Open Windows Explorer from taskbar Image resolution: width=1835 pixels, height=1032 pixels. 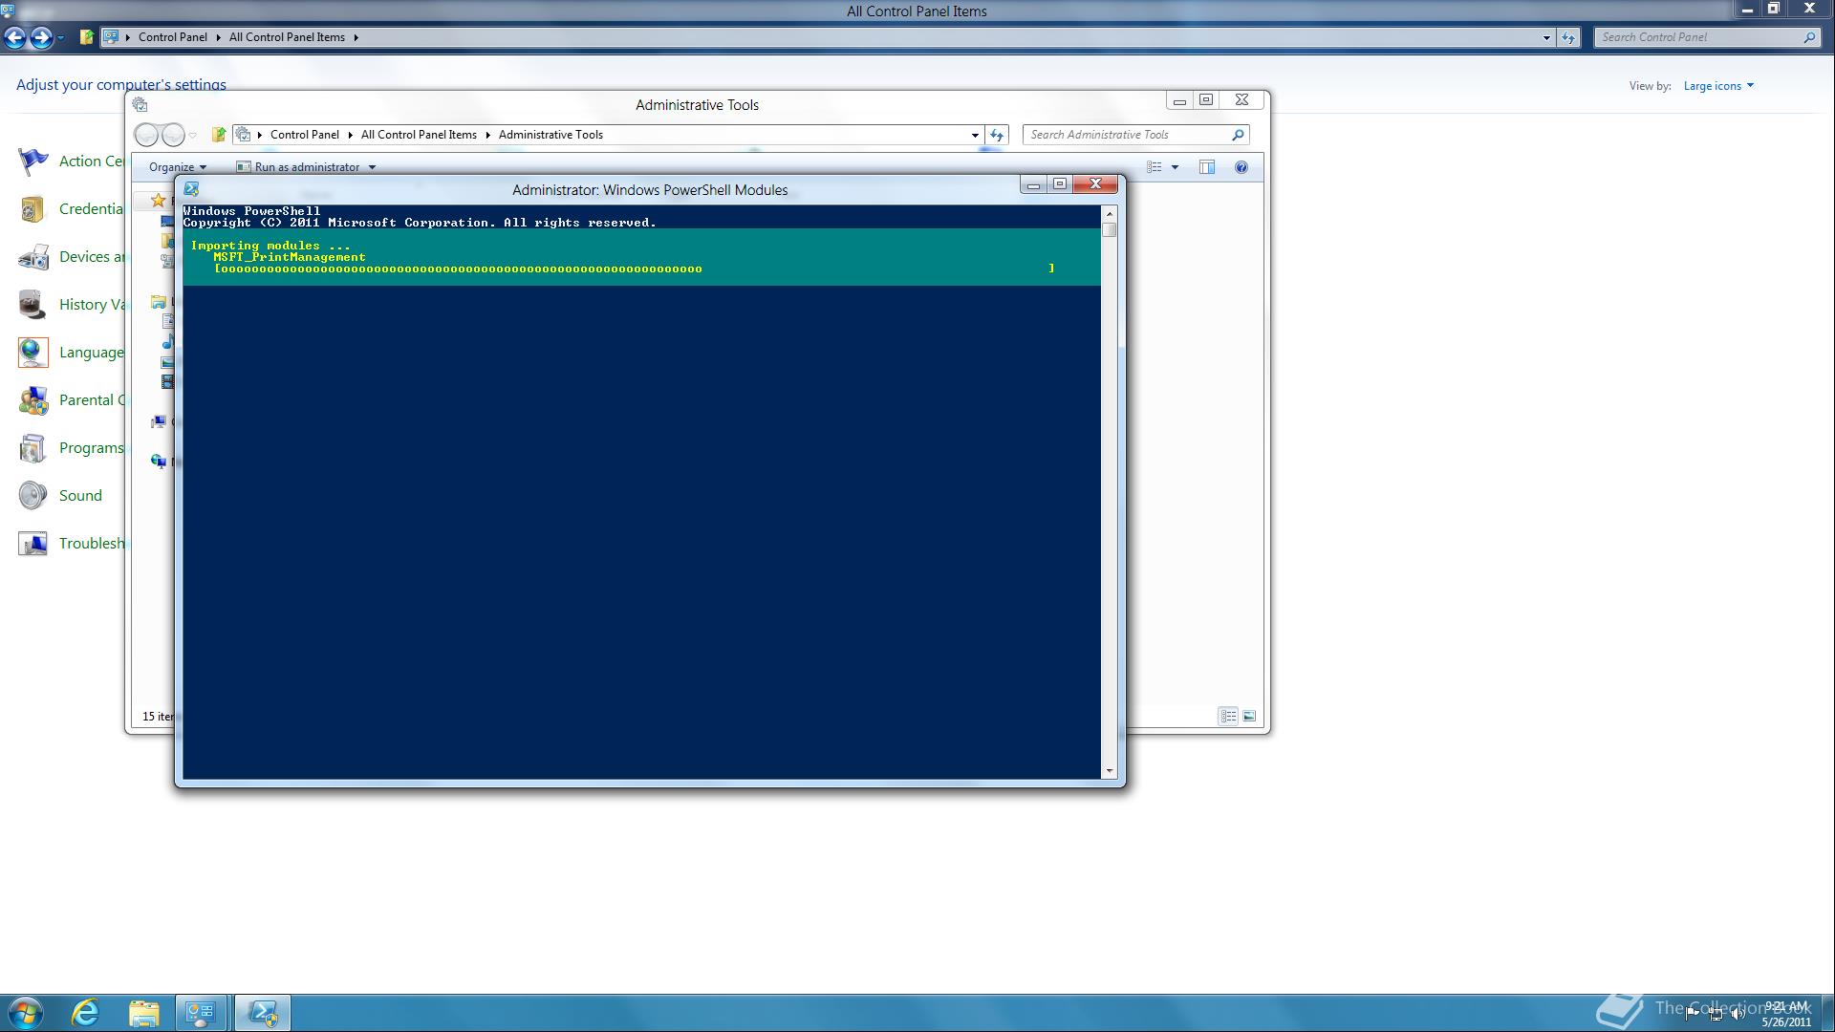click(x=144, y=1013)
